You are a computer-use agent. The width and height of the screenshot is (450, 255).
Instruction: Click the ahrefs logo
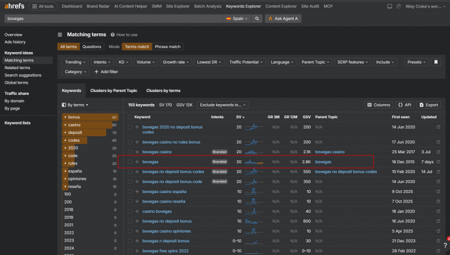click(14, 6)
